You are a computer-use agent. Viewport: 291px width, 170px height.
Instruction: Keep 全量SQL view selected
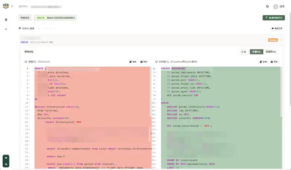[257, 52]
